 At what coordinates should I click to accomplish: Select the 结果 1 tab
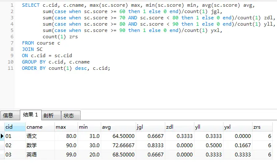31,115
